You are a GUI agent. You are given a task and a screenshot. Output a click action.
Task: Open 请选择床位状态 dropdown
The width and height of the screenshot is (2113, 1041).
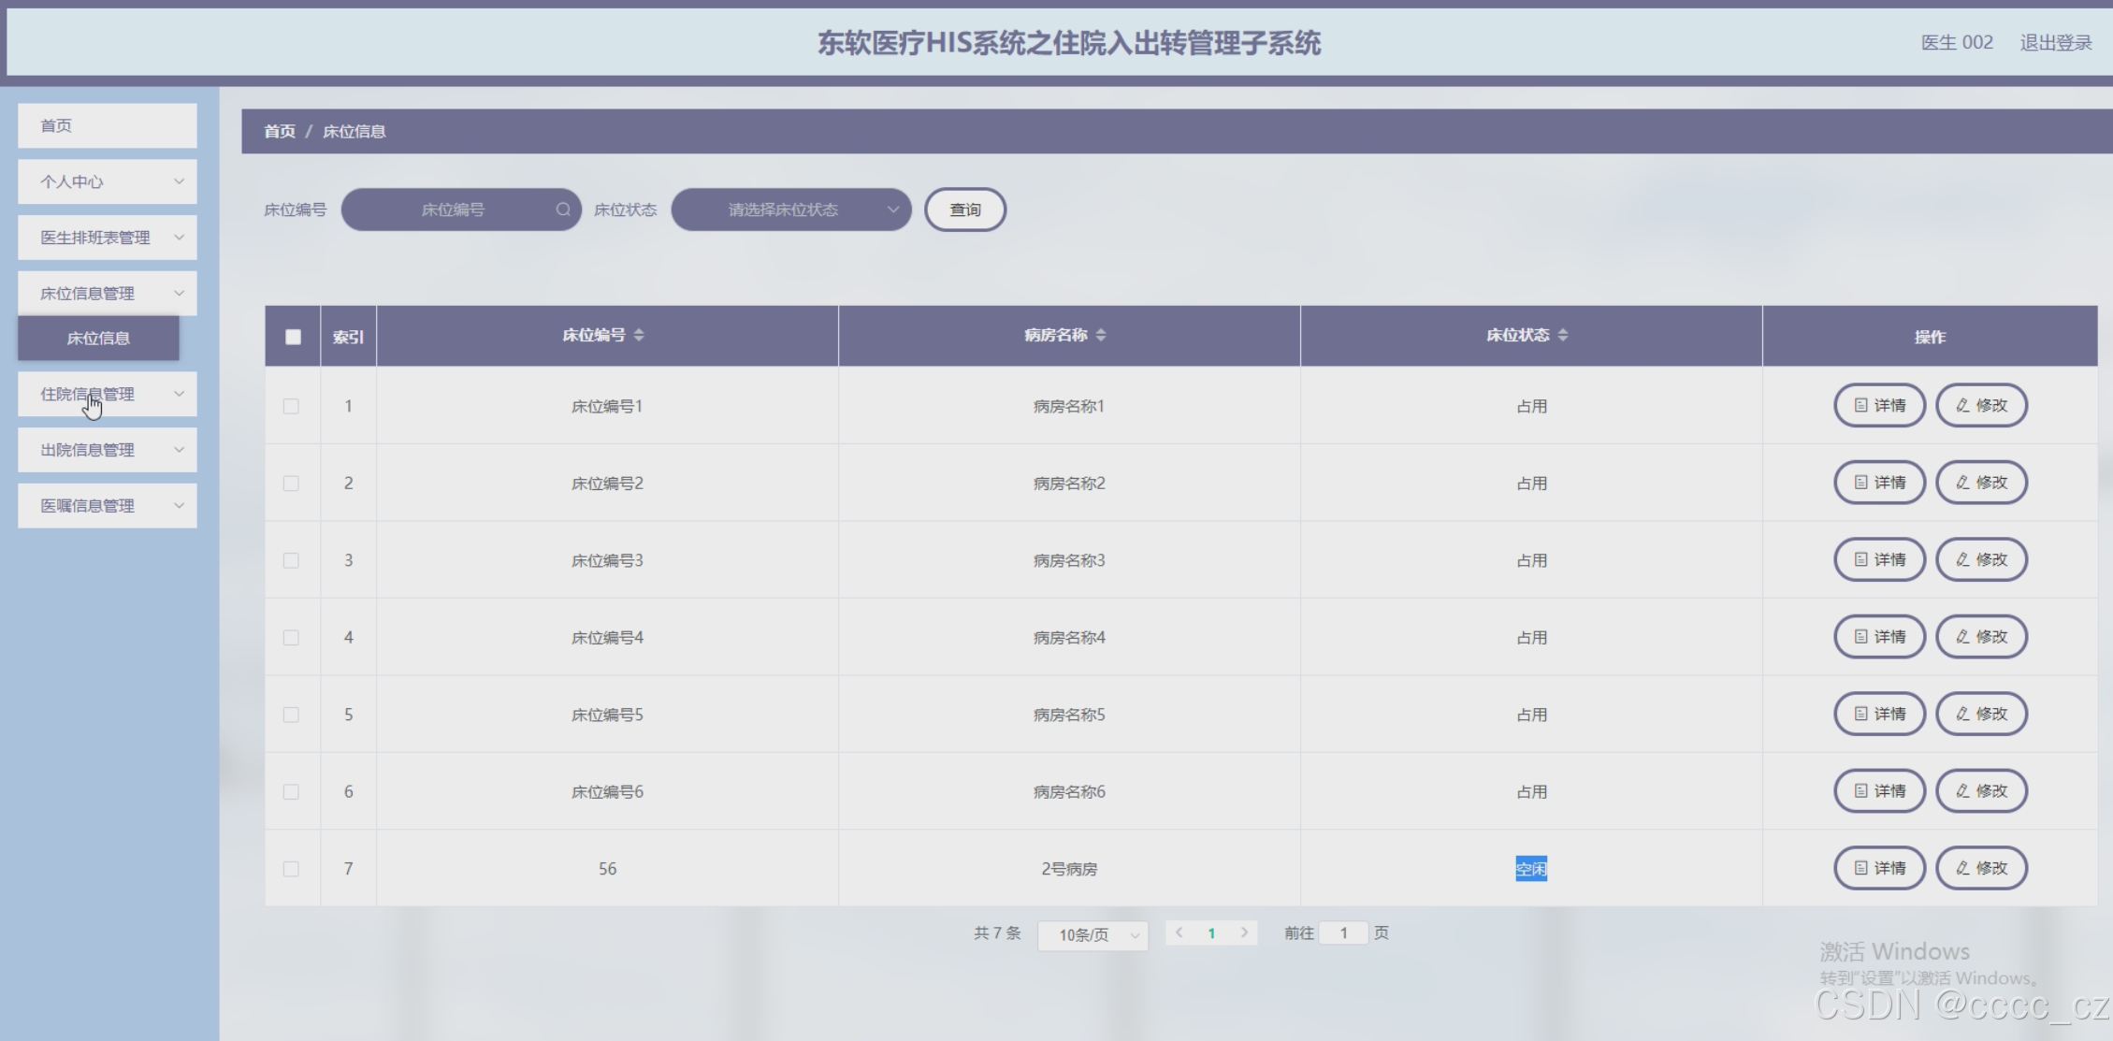coord(791,210)
